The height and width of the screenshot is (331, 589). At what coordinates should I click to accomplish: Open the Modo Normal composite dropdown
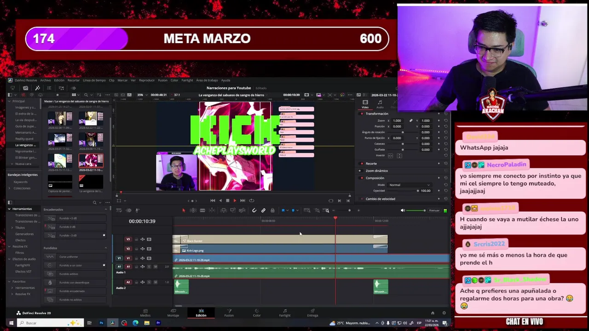point(410,185)
